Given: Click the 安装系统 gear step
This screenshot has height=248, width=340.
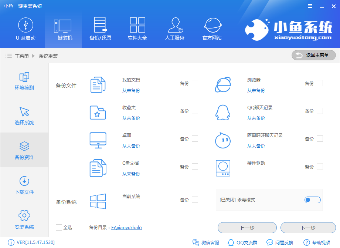Looking at the screenshot, I should tap(24, 220).
